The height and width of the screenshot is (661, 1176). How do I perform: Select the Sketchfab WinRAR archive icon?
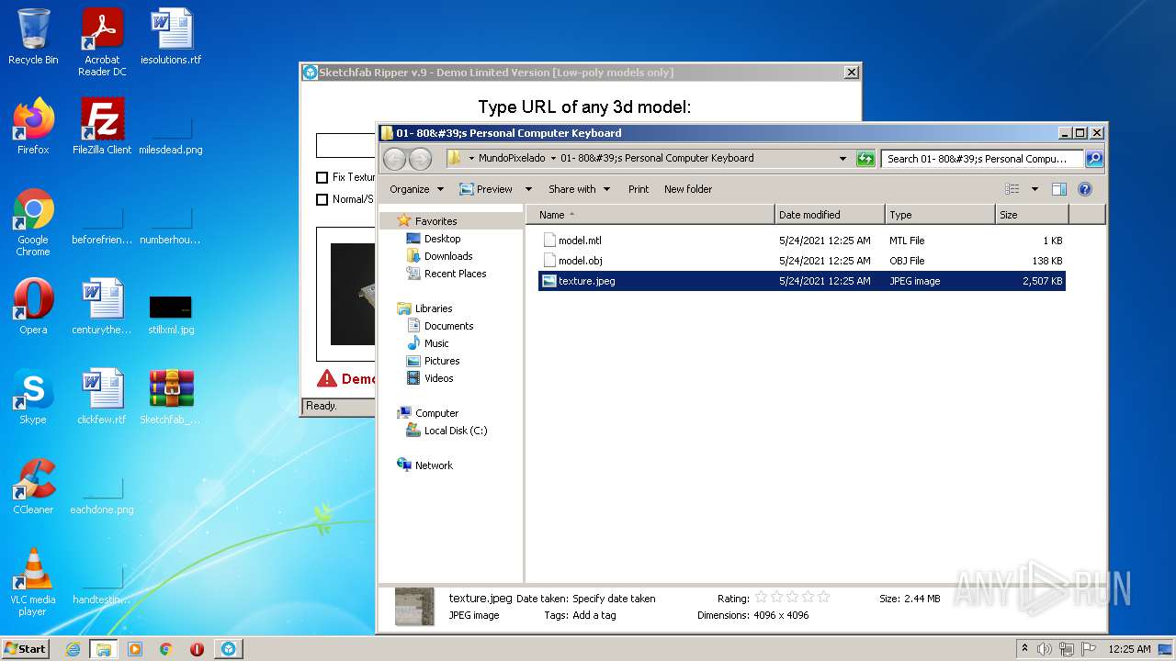pos(171,397)
